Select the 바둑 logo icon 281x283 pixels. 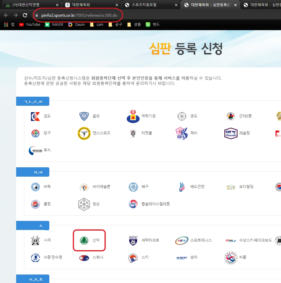[35, 187]
